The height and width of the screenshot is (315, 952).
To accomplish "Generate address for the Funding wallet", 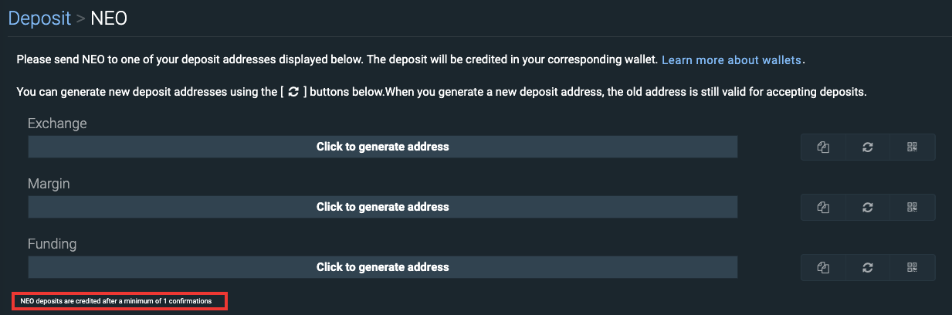I will [x=383, y=267].
